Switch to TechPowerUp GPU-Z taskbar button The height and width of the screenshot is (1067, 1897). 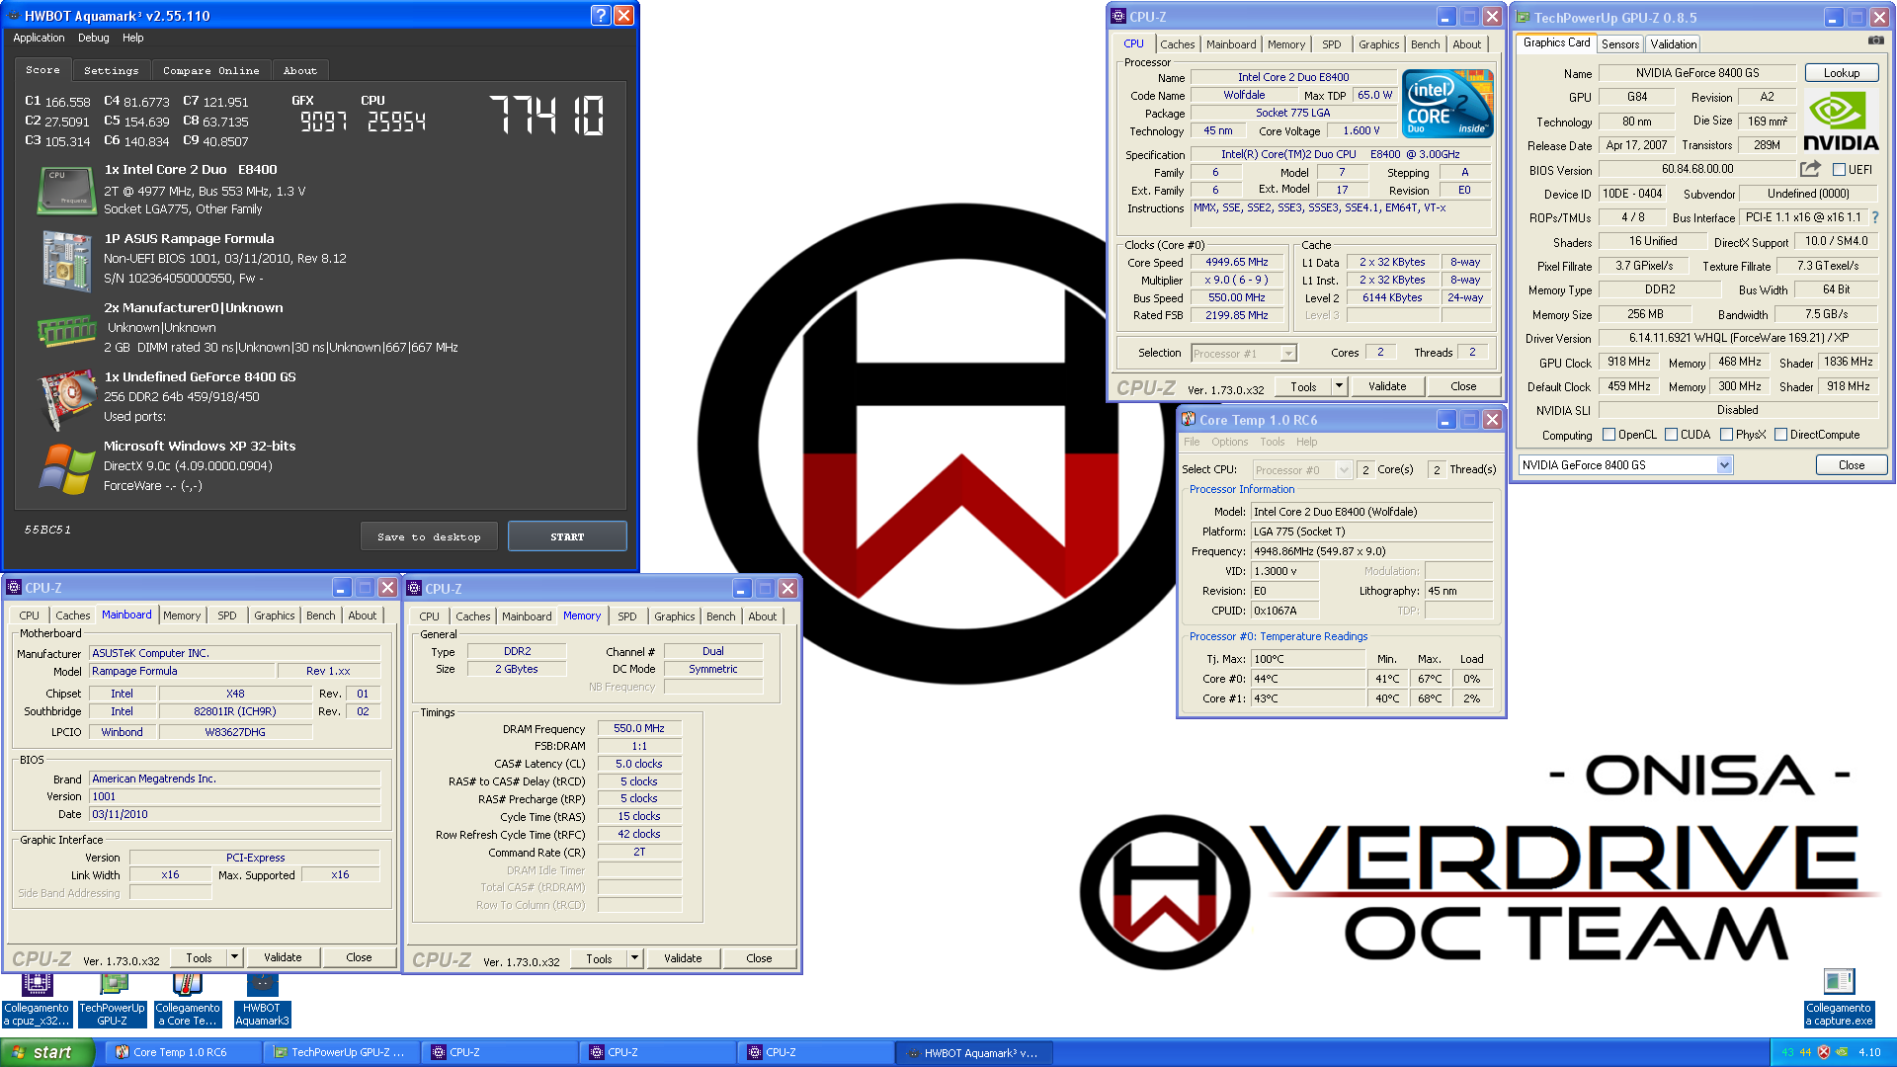coord(340,1052)
